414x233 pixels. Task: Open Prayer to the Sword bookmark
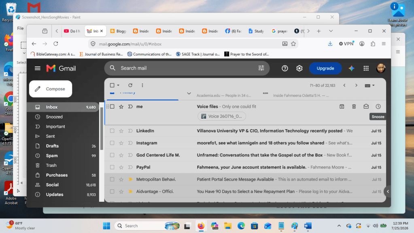(x=246, y=54)
